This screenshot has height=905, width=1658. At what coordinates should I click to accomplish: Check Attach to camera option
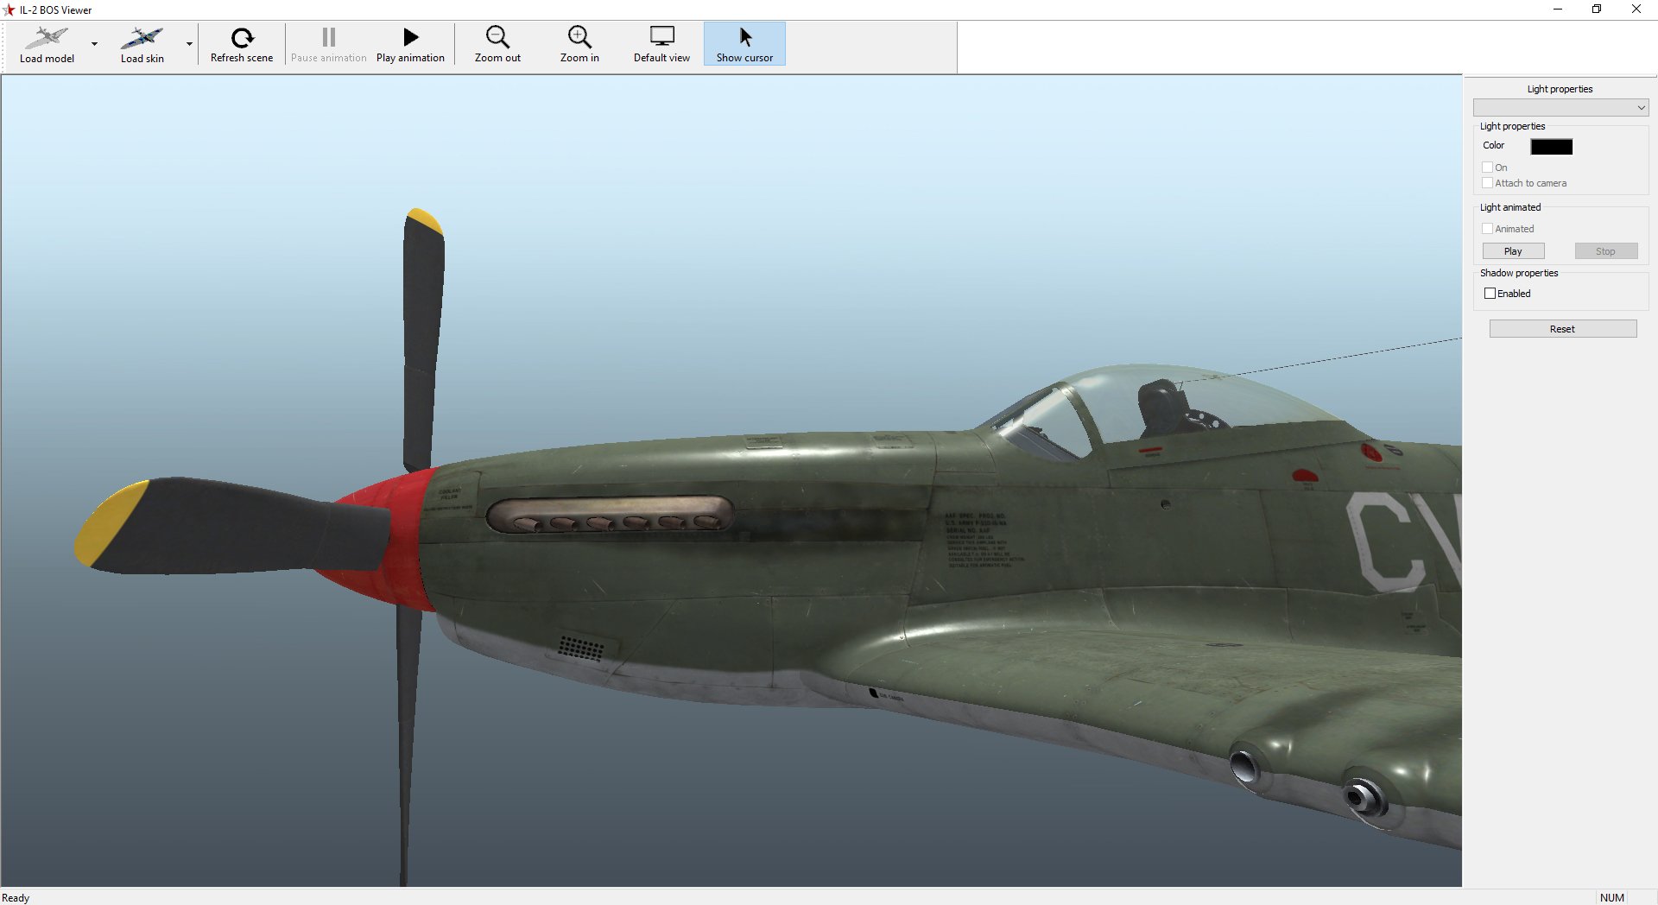[1488, 183]
